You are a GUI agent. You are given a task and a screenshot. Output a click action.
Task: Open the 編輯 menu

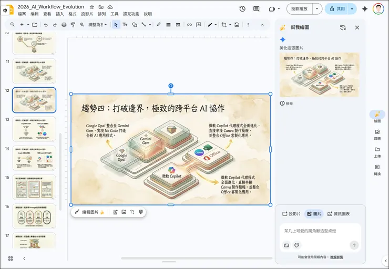click(x=35, y=14)
